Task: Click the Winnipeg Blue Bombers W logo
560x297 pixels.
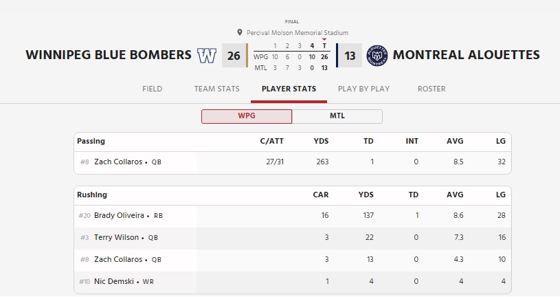Action: (x=207, y=56)
